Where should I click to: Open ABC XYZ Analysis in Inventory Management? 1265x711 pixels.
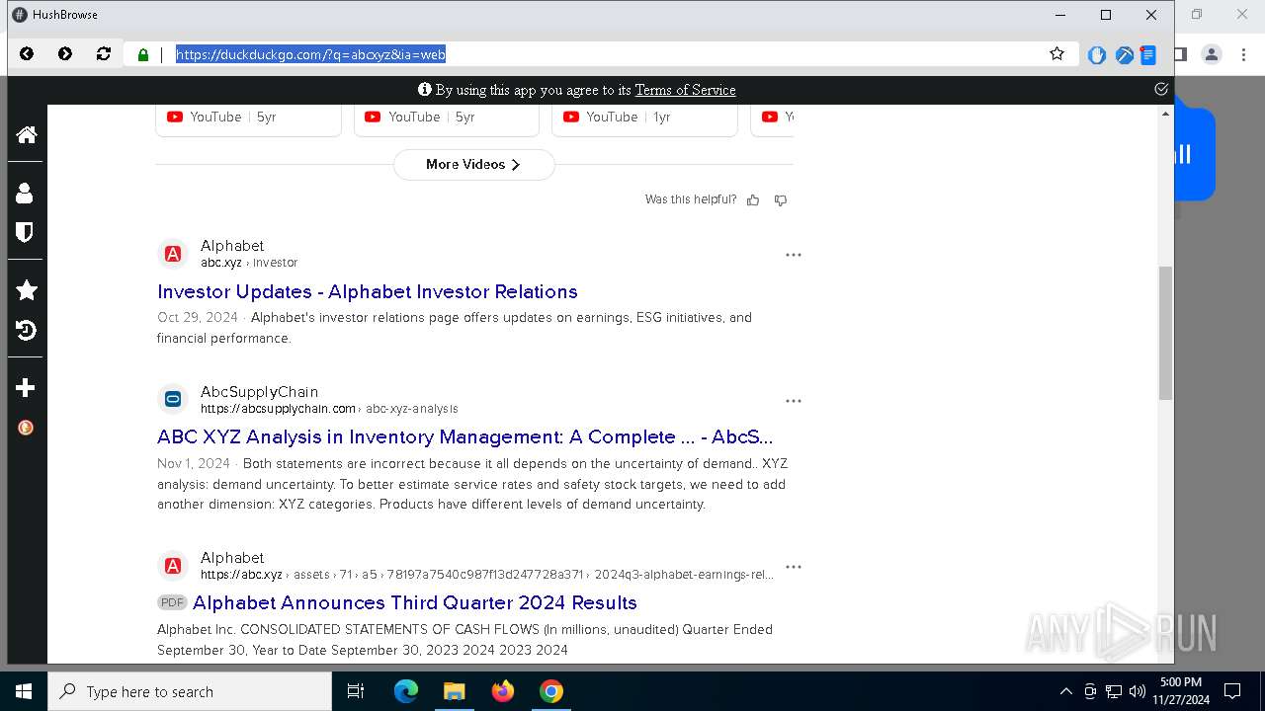[x=464, y=436]
